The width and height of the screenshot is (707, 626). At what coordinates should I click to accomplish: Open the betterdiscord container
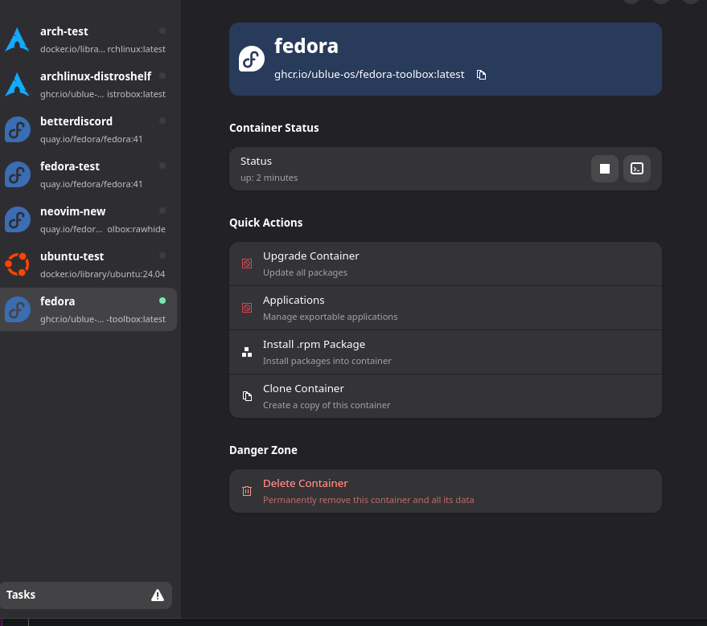(x=87, y=129)
